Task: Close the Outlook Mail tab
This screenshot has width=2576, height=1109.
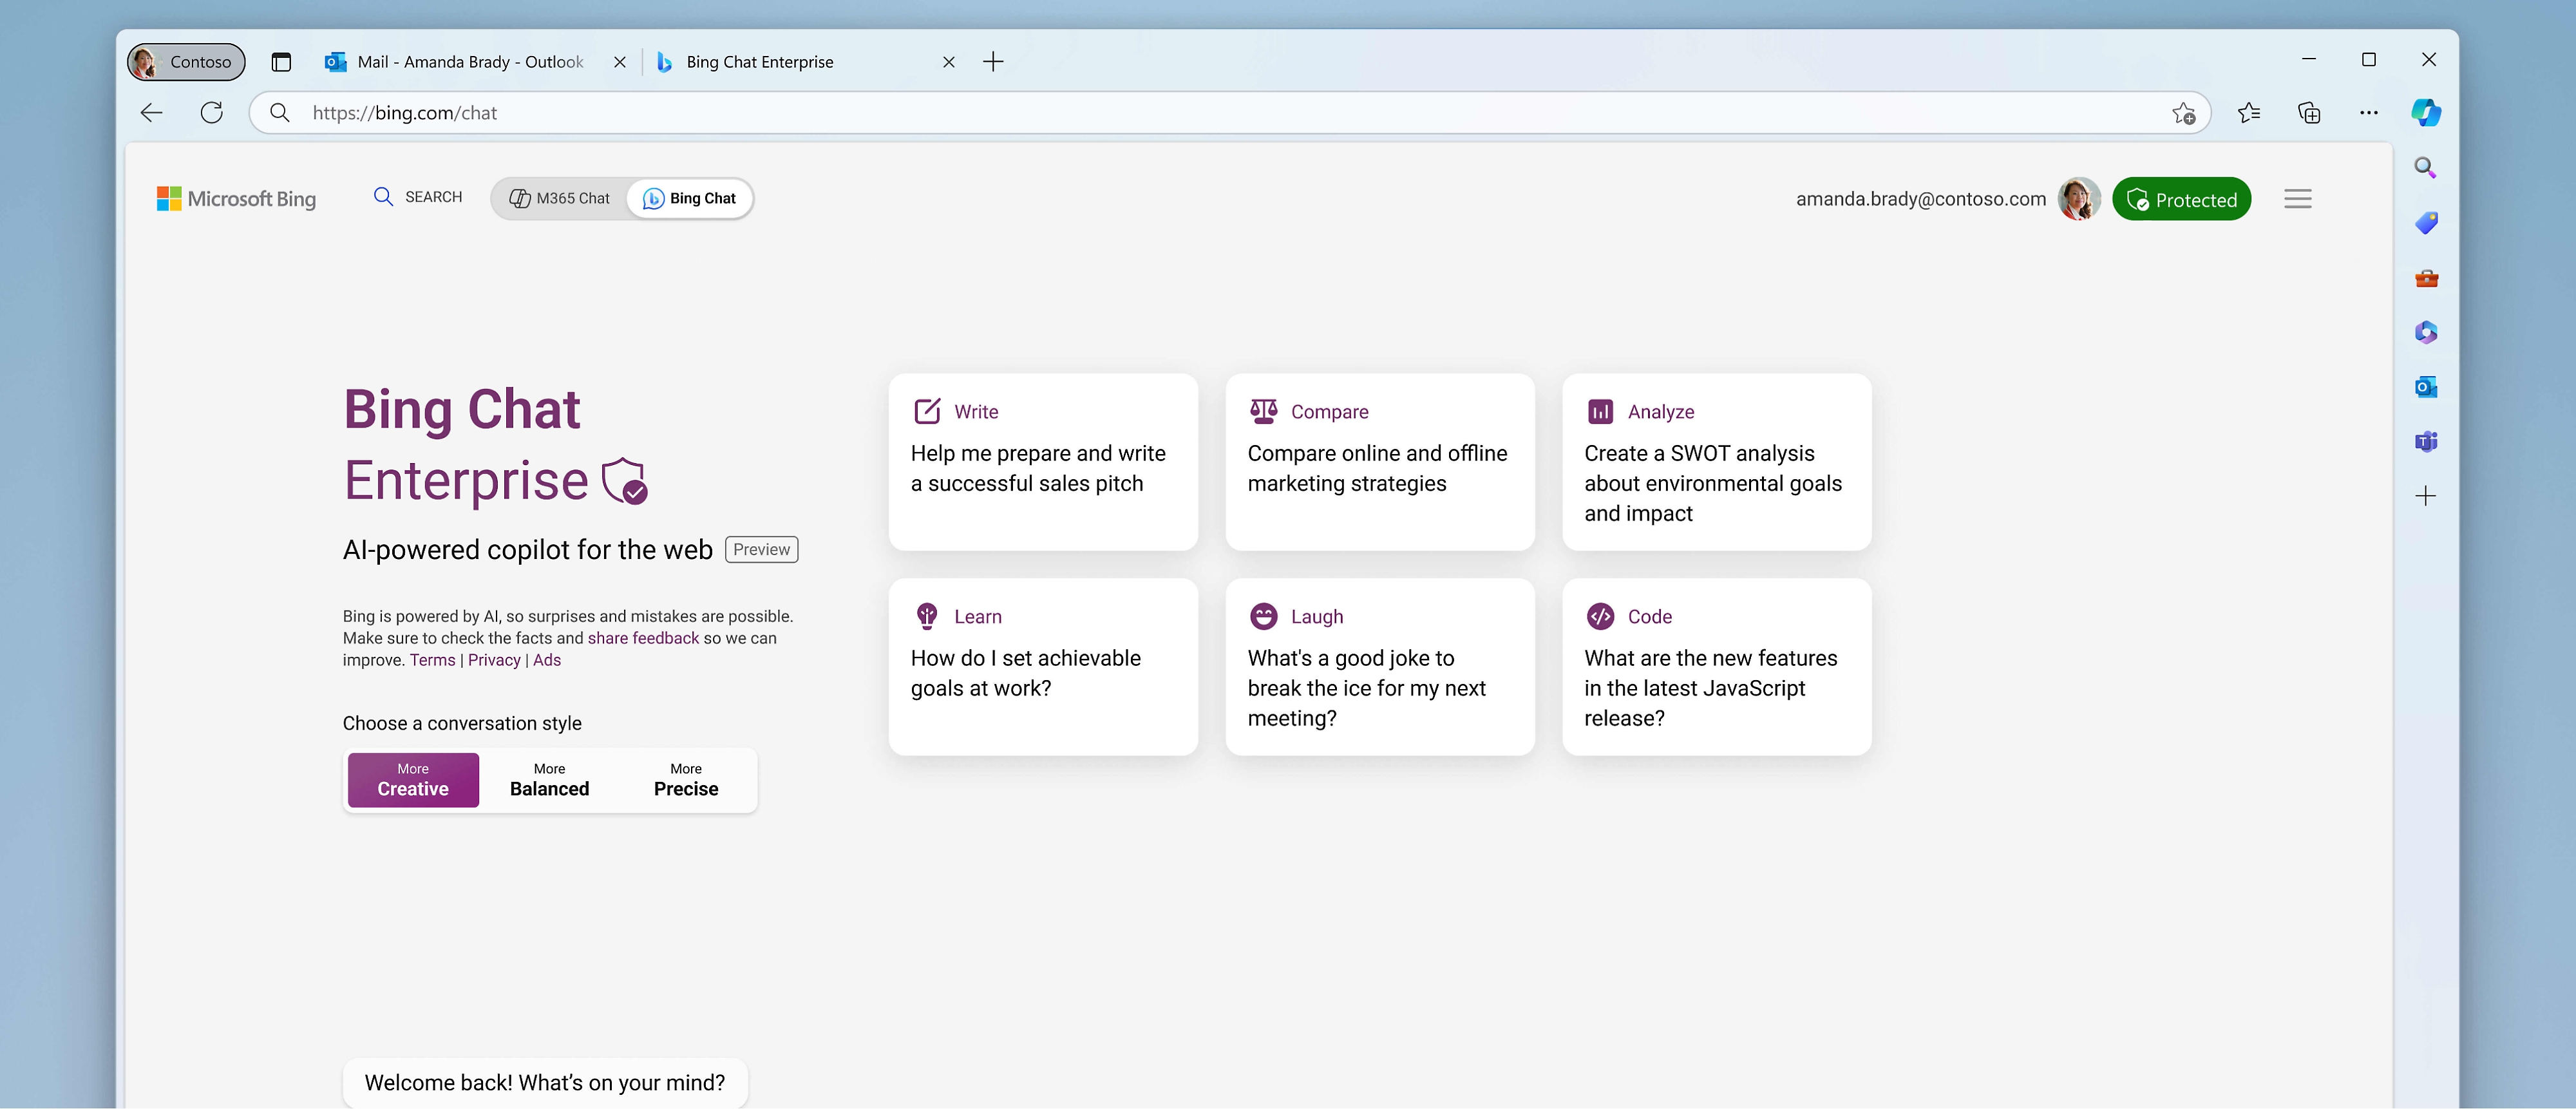Action: (x=620, y=62)
